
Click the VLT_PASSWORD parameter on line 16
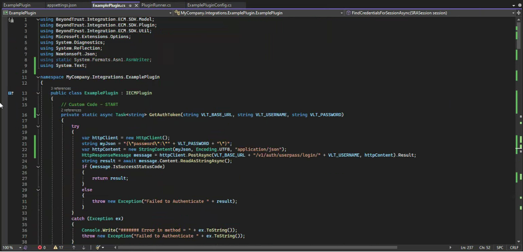tap(326, 115)
